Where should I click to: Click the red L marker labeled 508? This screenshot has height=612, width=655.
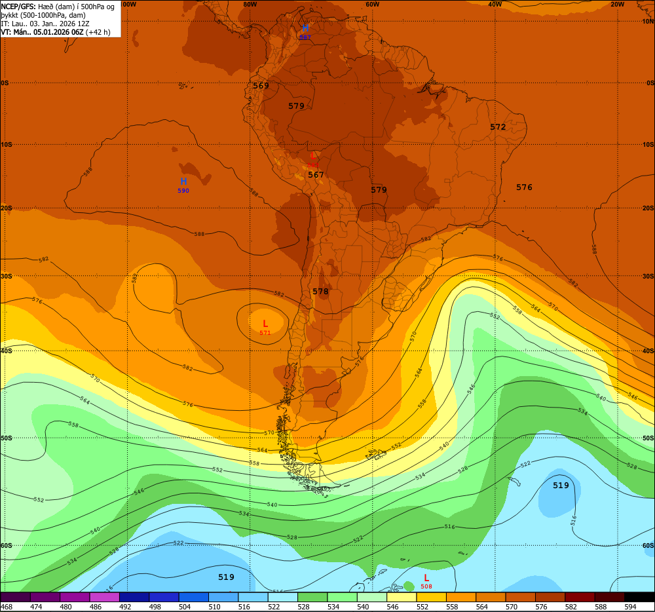[x=426, y=578]
